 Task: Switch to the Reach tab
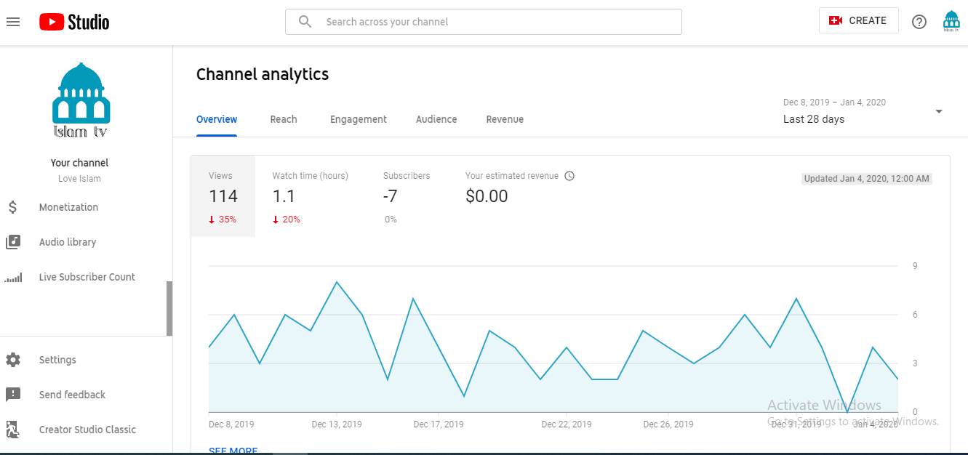(x=284, y=119)
